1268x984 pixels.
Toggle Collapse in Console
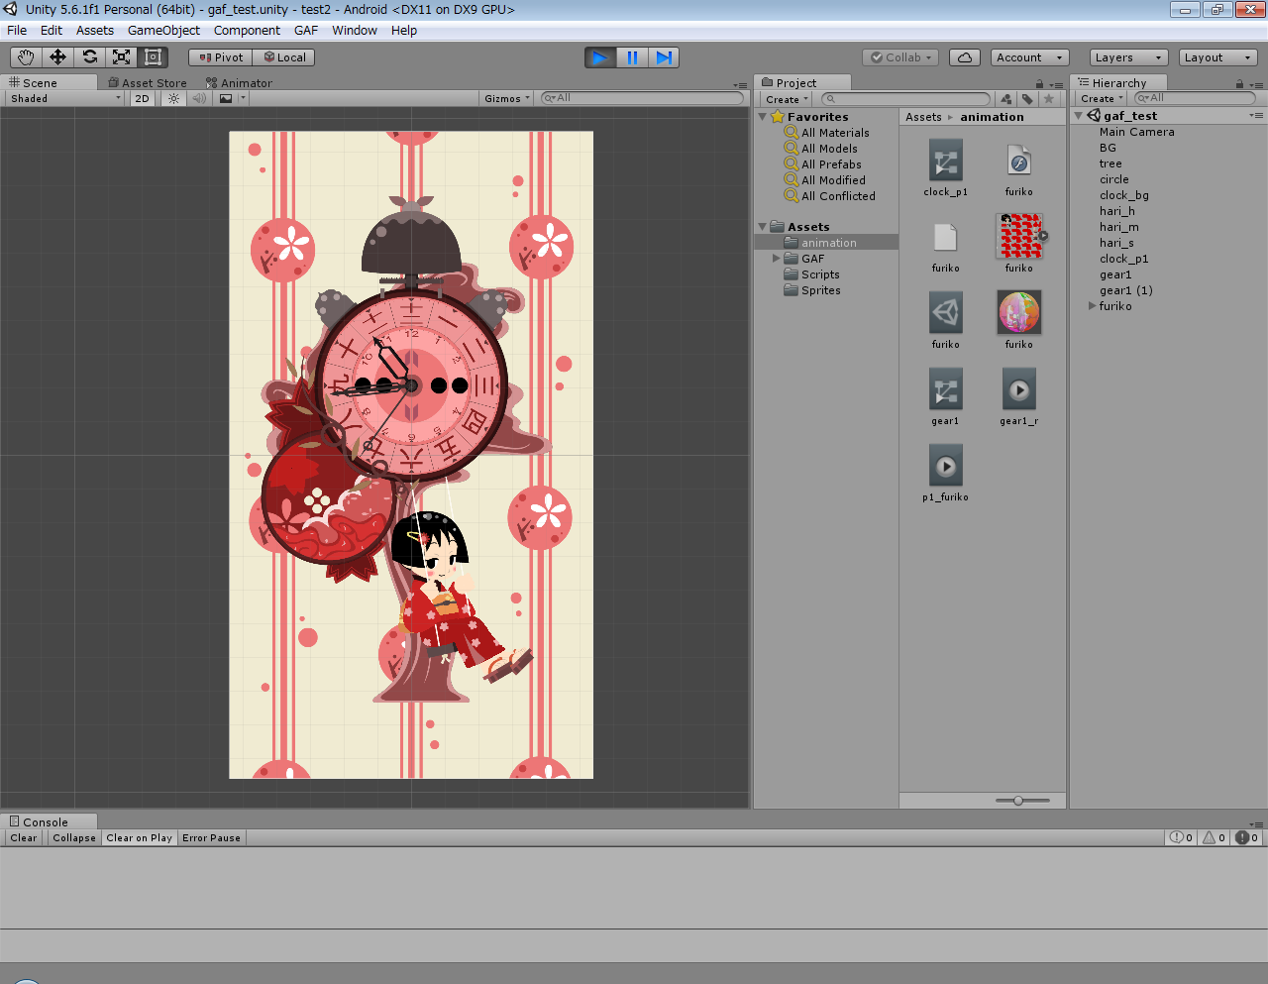pyautogui.click(x=74, y=837)
